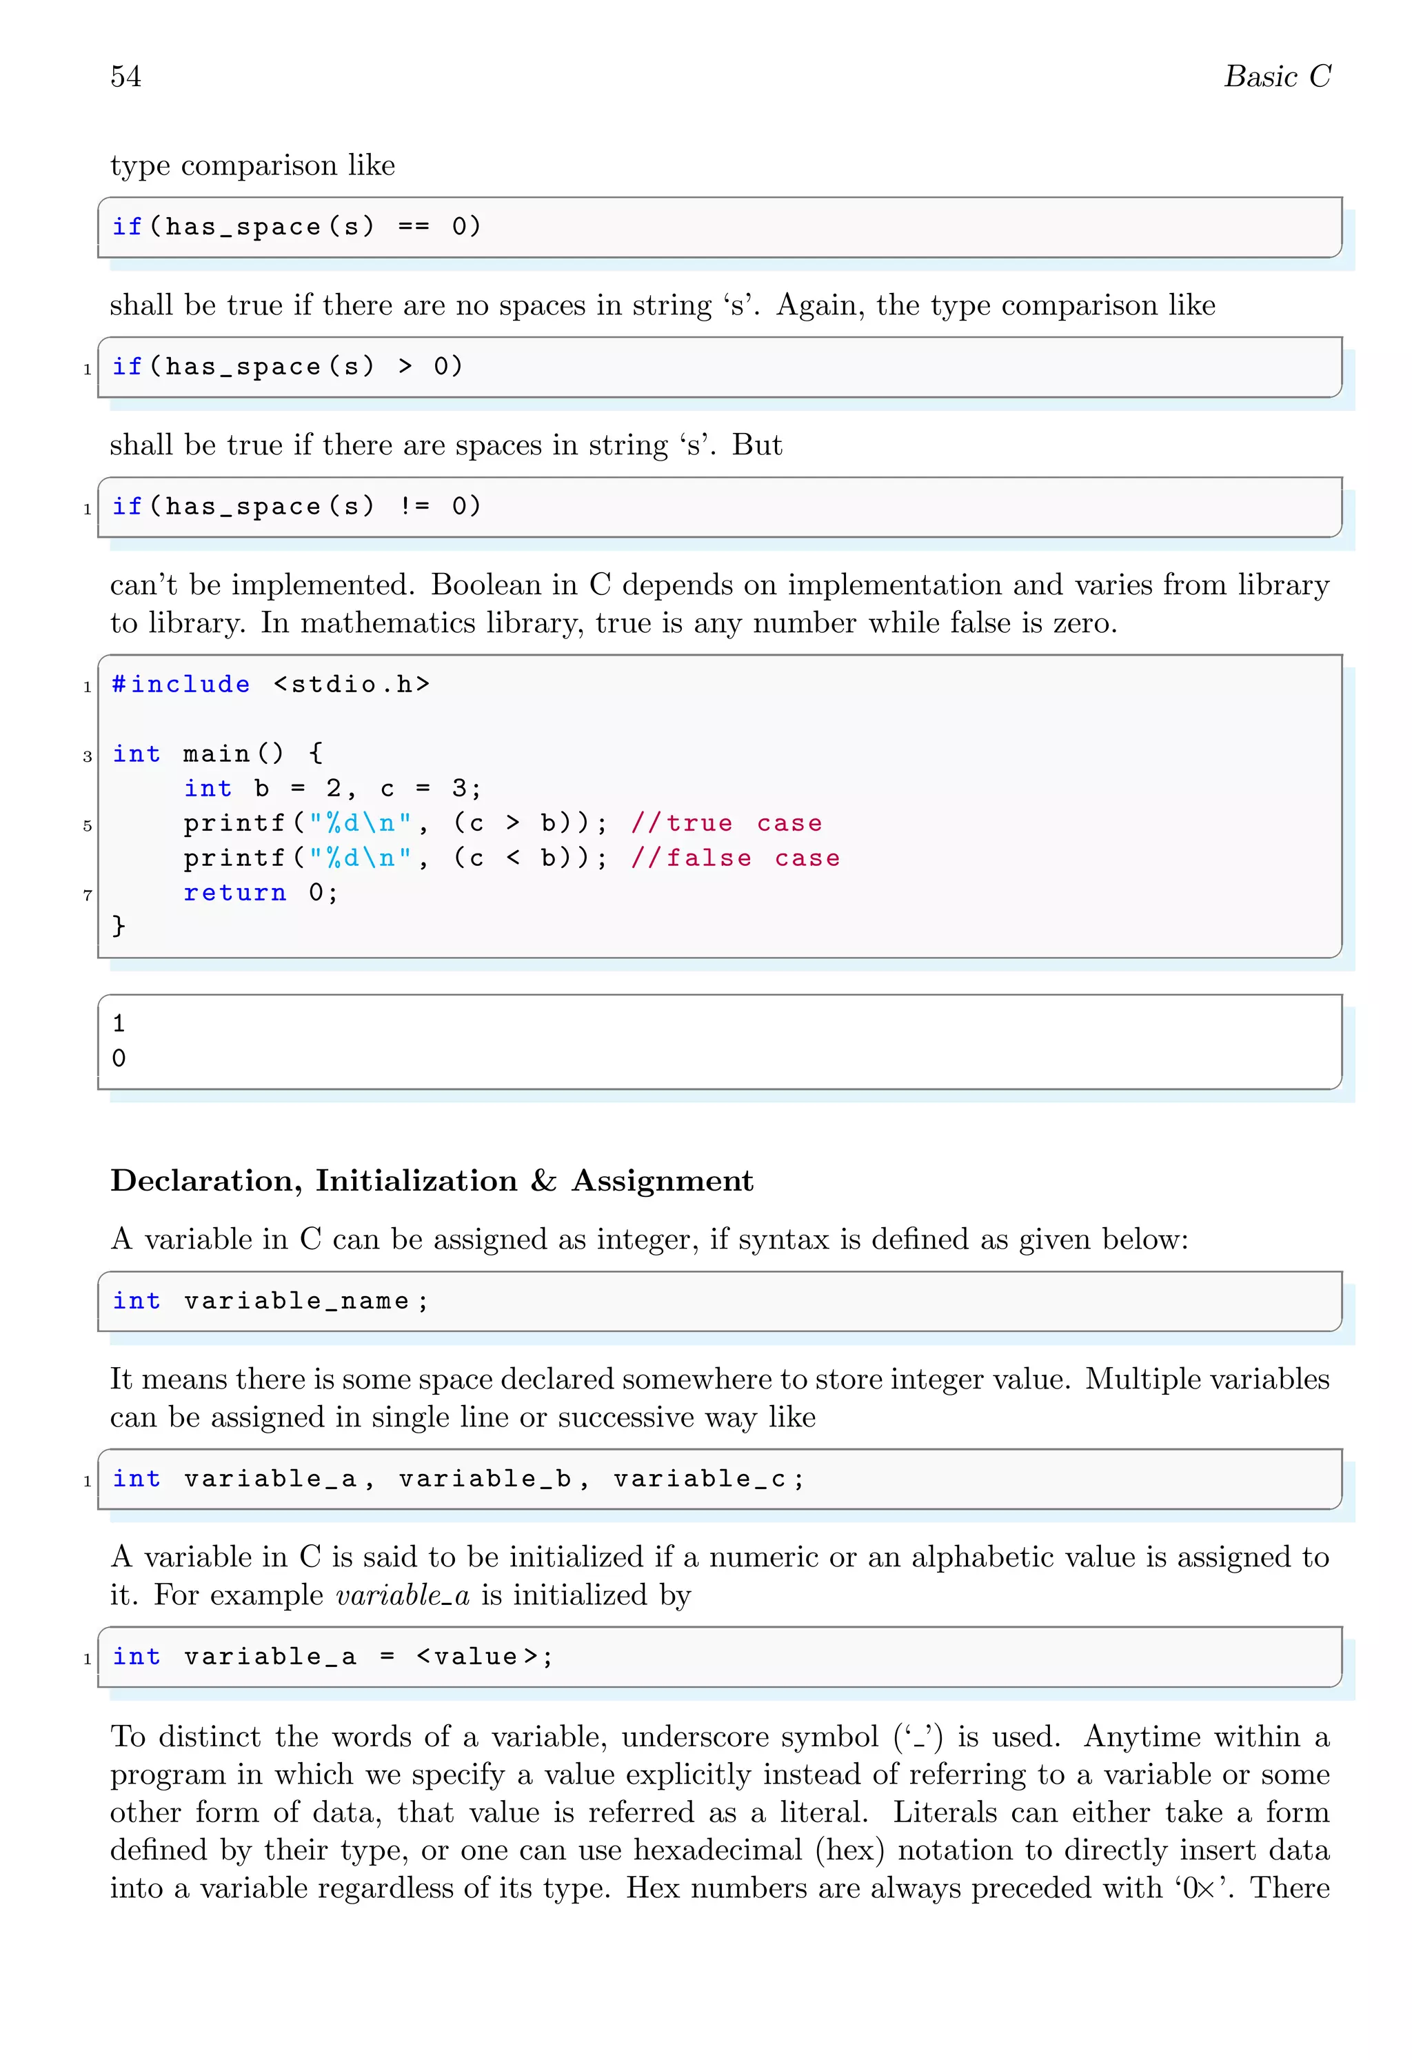Click the heading 'Declaration, Initialization & Assignment'

432,1181
